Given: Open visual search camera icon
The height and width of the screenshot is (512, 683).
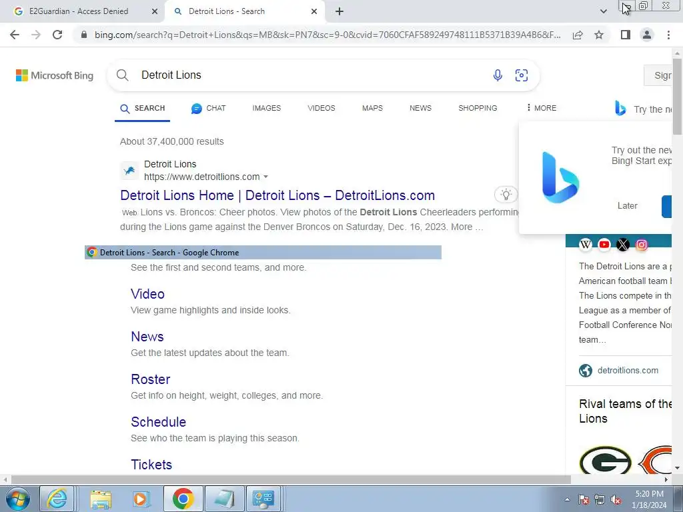Looking at the screenshot, I should pos(522,75).
